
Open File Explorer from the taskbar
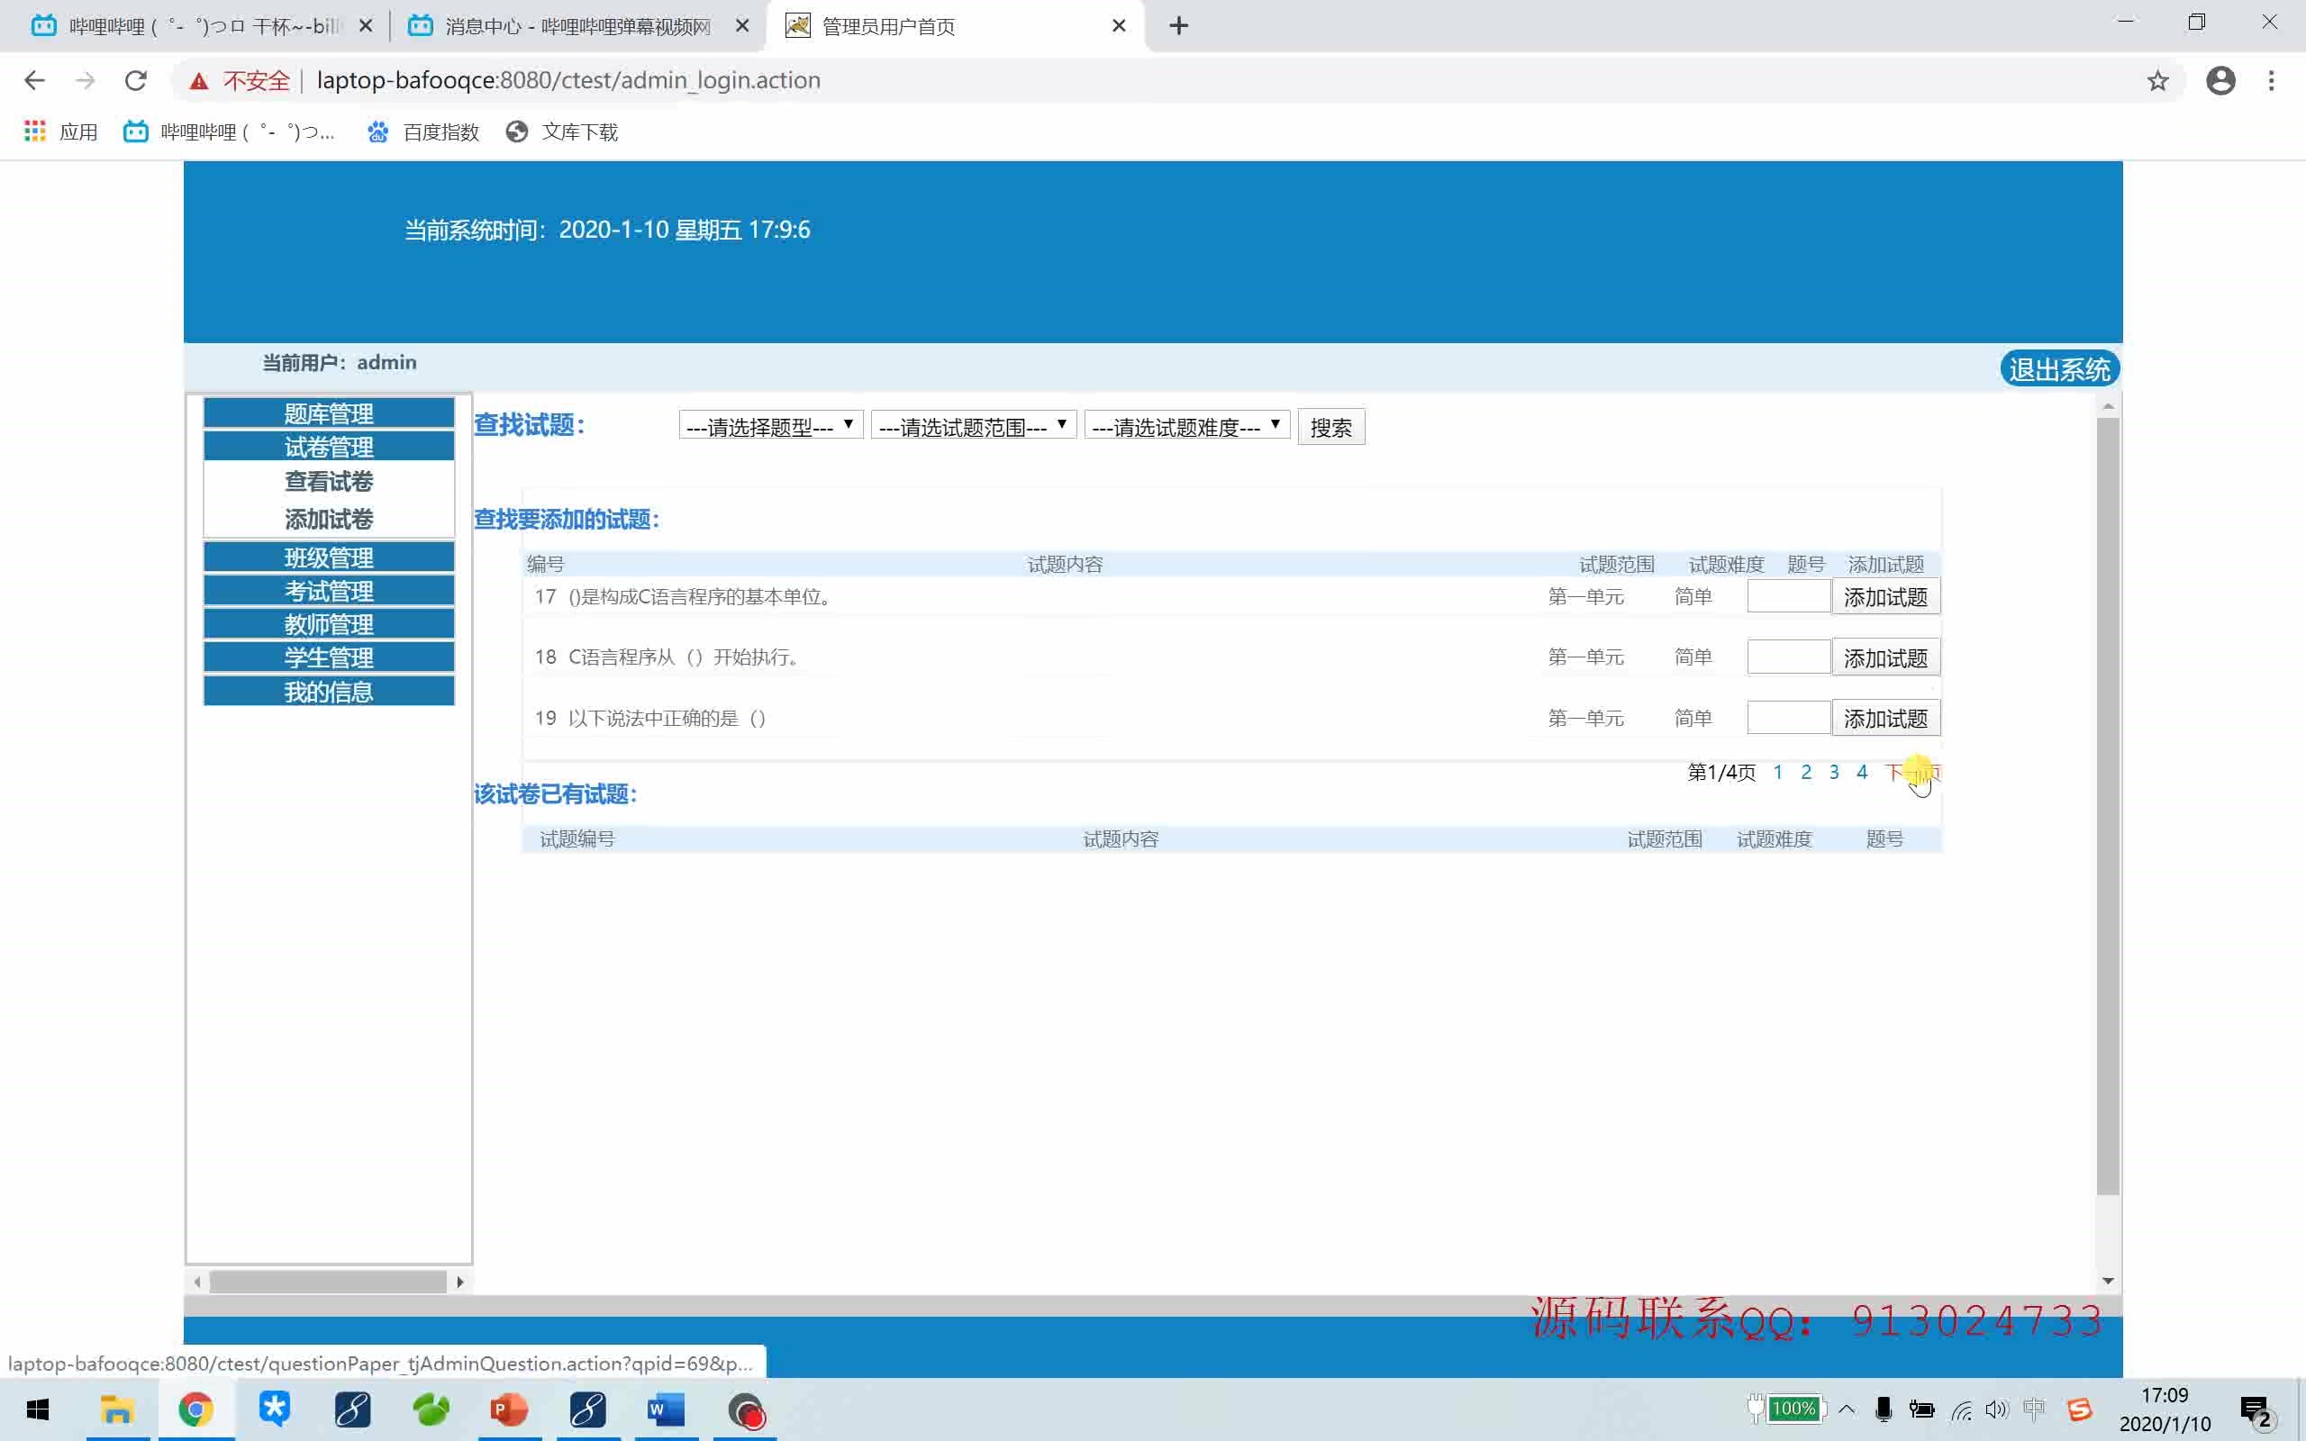tap(117, 1409)
